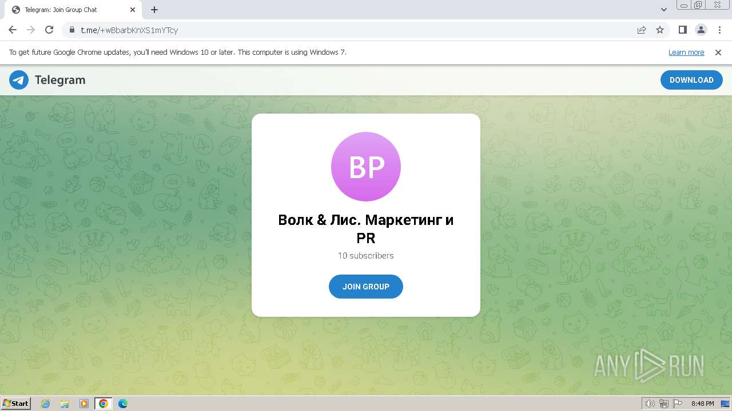The width and height of the screenshot is (732, 411).
Task: Launch Microsoft Edge from taskbar
Action: [x=123, y=404]
